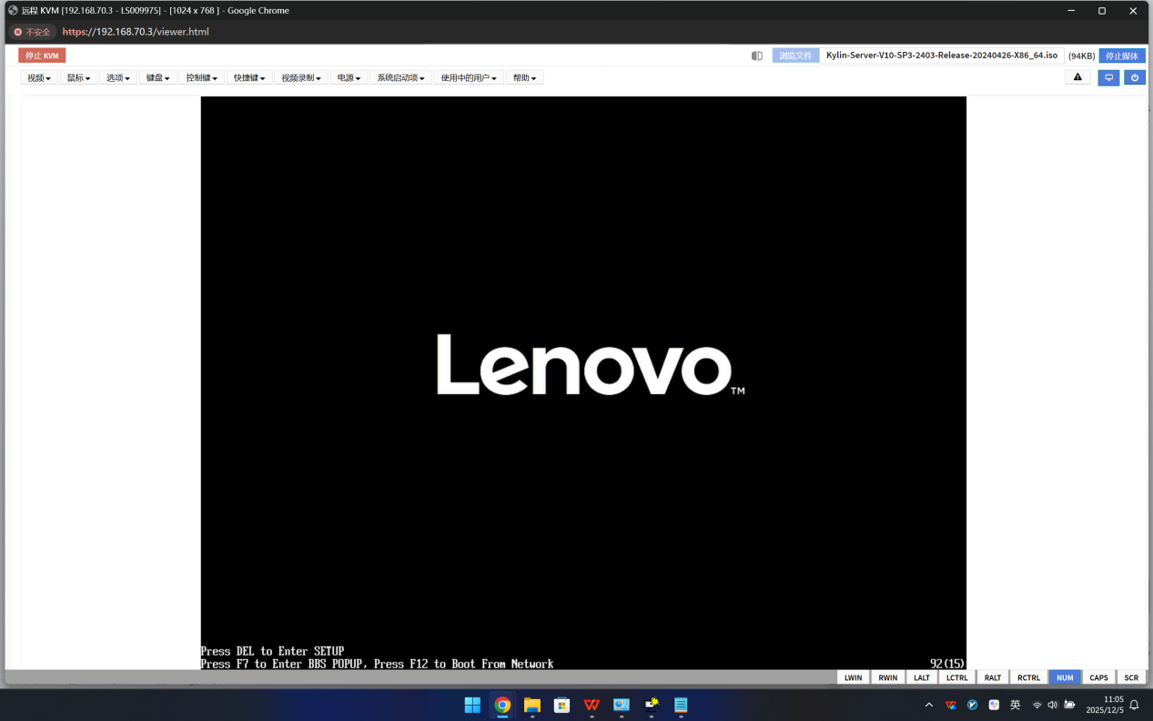The width and height of the screenshot is (1153, 721).
Task: Open the 选项 dropdown menu
Action: coord(118,78)
